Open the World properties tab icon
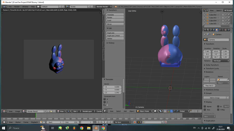The image size is (234, 131). click(214, 30)
